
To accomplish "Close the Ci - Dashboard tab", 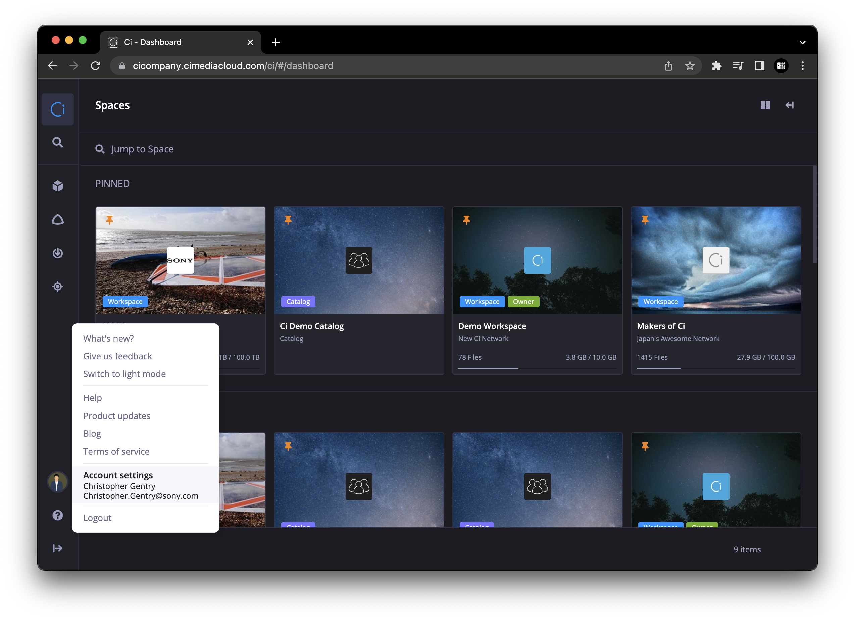I will pyautogui.click(x=250, y=42).
